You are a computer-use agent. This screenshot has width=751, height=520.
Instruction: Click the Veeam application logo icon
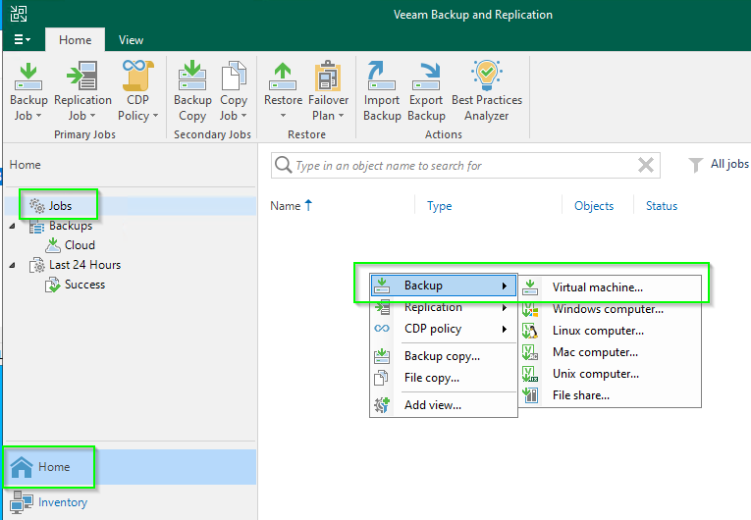[x=19, y=14]
